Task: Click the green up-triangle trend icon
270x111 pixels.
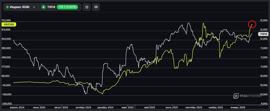Action: click(43, 7)
